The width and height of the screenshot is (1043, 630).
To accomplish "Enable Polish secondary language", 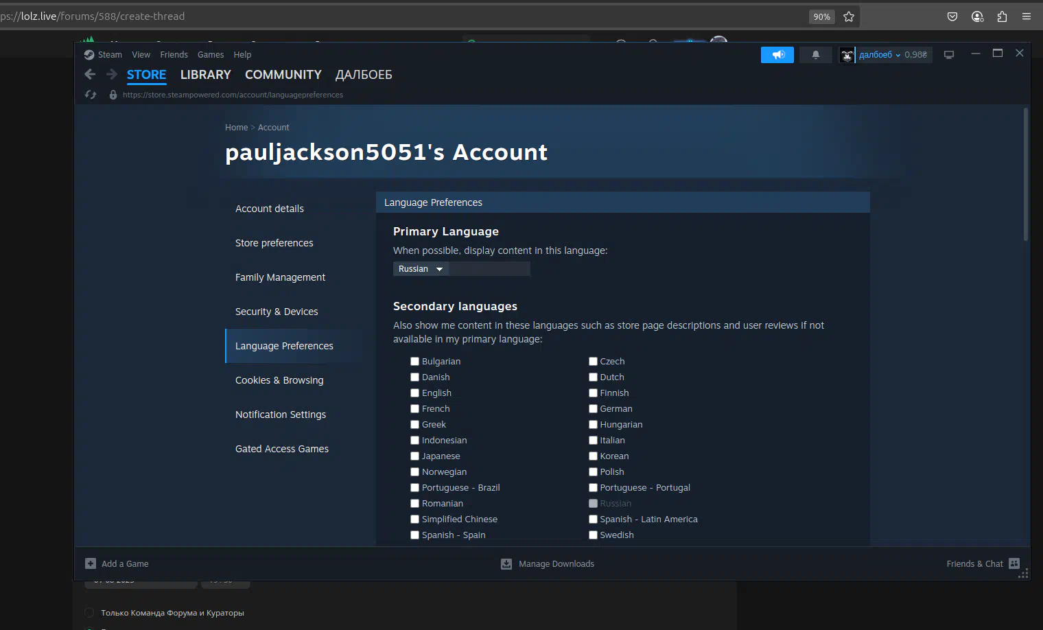I will [x=593, y=471].
